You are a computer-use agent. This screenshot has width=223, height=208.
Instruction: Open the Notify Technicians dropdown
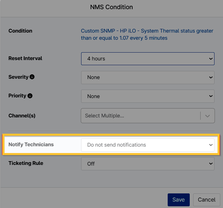[148, 145]
